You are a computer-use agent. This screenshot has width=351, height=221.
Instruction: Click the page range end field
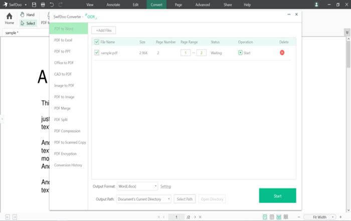(201, 53)
